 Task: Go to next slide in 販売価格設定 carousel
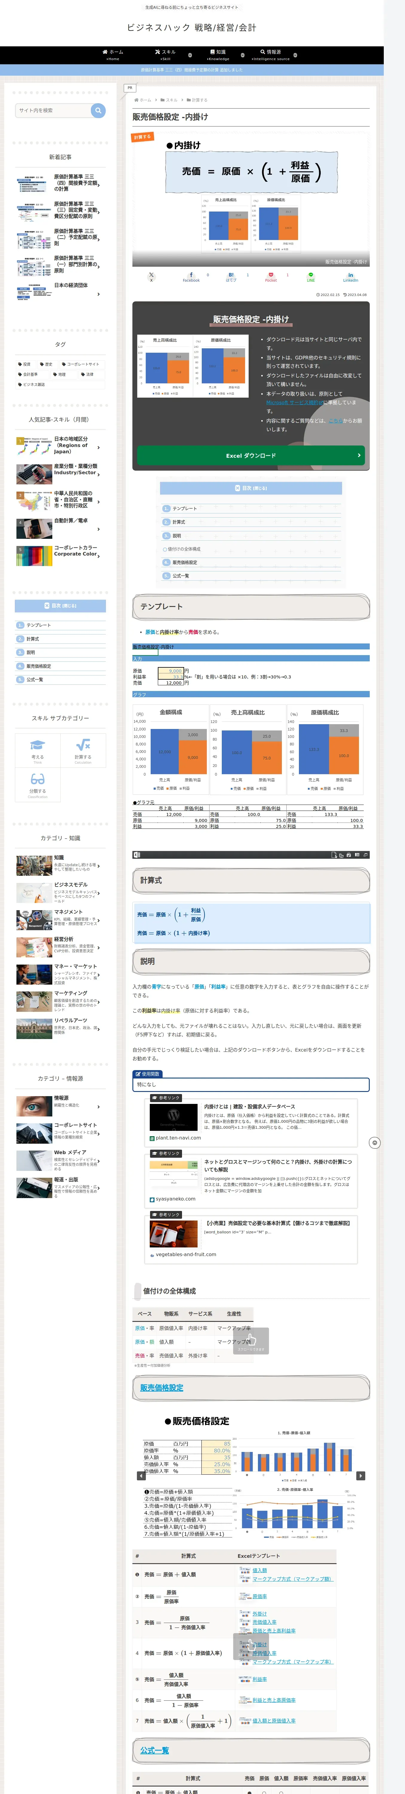pyautogui.click(x=360, y=1476)
